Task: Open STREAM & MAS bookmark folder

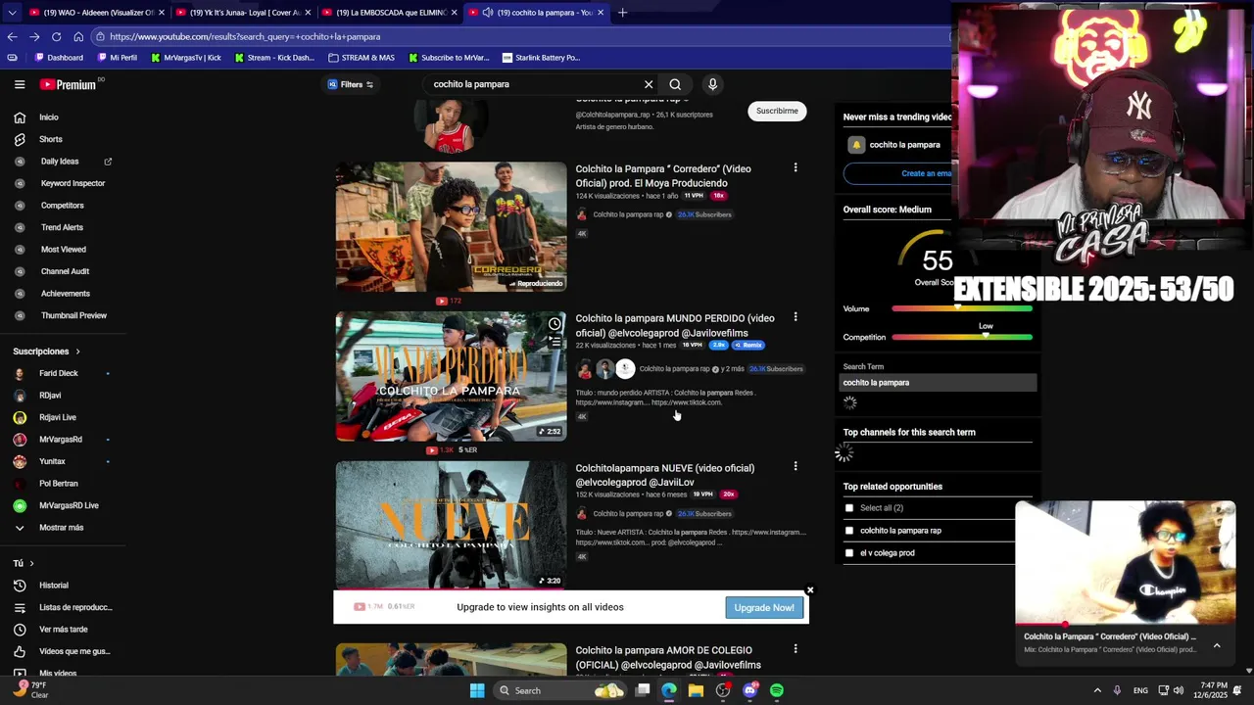Action: pyautogui.click(x=362, y=58)
